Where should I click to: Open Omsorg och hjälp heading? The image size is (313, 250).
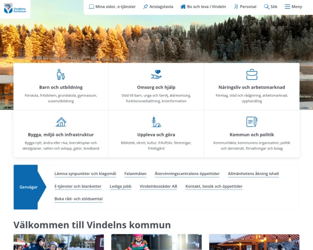tap(156, 87)
